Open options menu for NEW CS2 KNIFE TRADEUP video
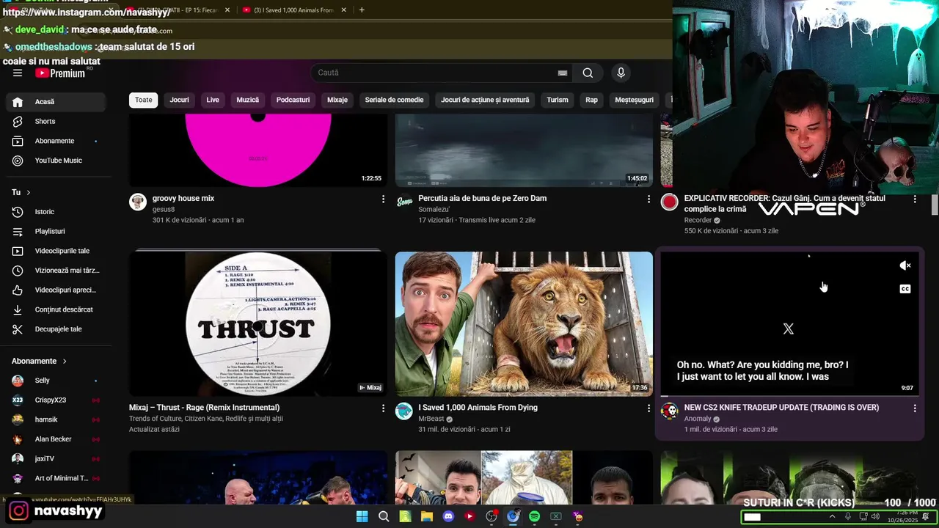This screenshot has width=939, height=528. pyautogui.click(x=915, y=408)
